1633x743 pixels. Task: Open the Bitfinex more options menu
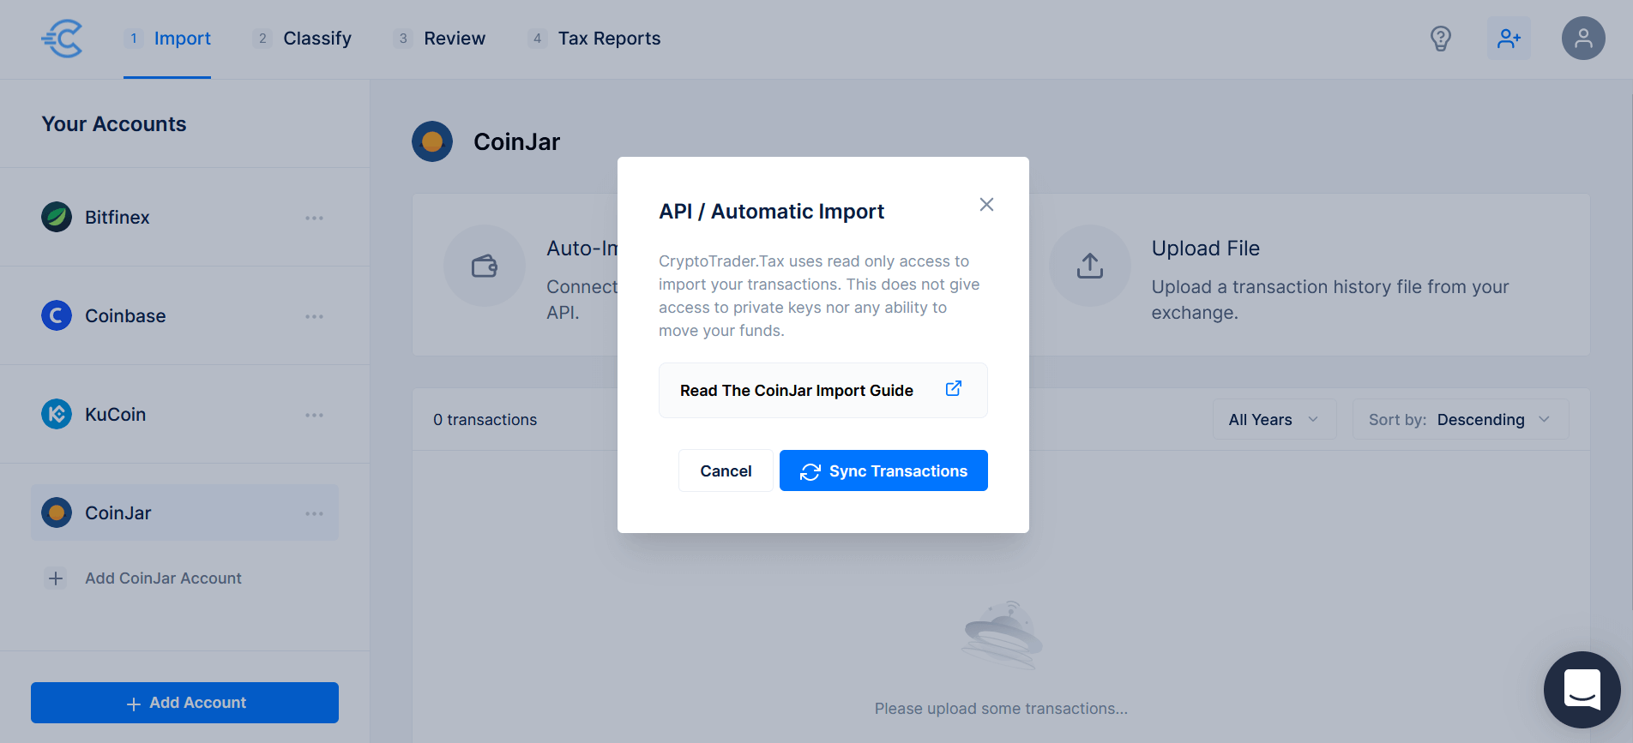315,218
